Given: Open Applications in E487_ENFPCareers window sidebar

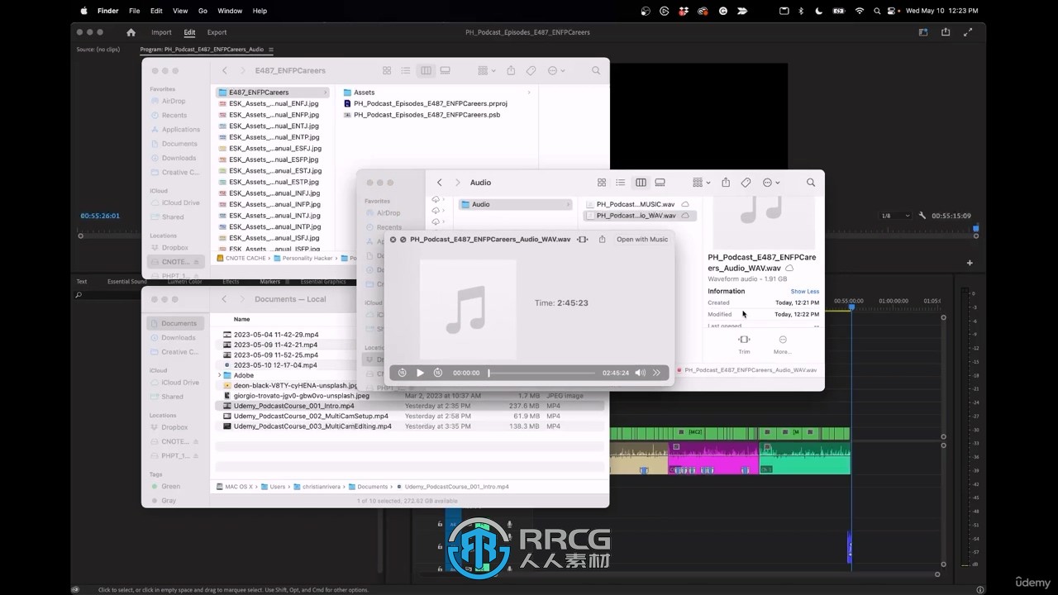Looking at the screenshot, I should (x=181, y=130).
